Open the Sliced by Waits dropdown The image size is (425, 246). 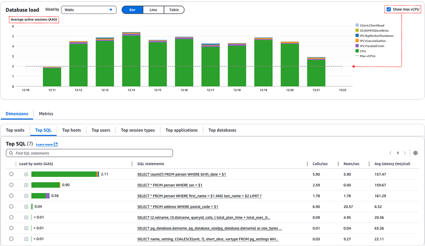tap(88, 10)
